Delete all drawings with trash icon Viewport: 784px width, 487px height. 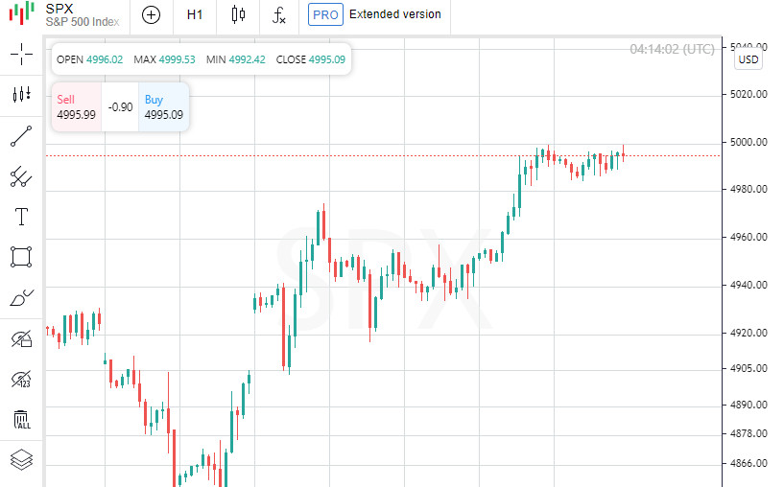[x=21, y=419]
